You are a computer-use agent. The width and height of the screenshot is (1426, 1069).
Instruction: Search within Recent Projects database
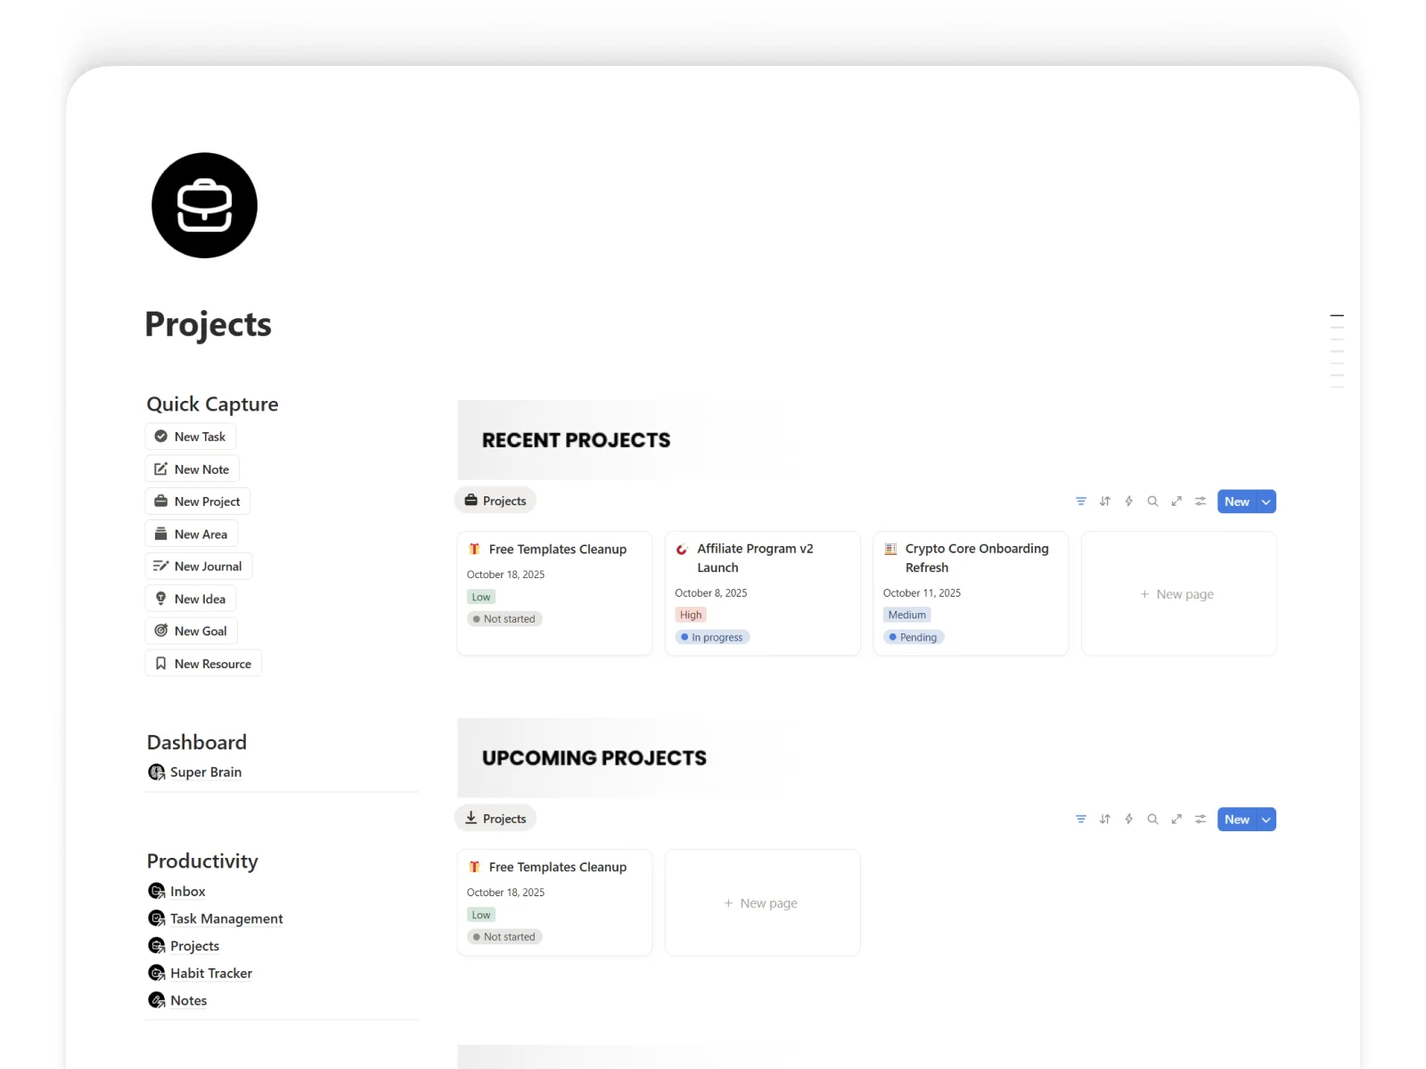click(1152, 502)
